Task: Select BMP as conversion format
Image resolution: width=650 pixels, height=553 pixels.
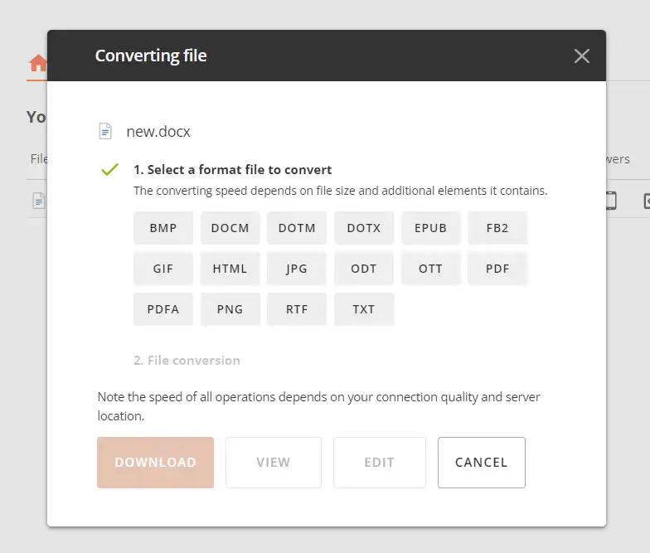Action: point(163,228)
